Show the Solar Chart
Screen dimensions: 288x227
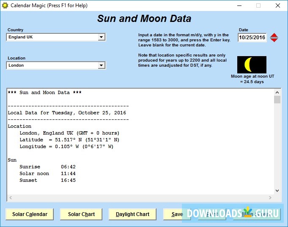[81, 214]
